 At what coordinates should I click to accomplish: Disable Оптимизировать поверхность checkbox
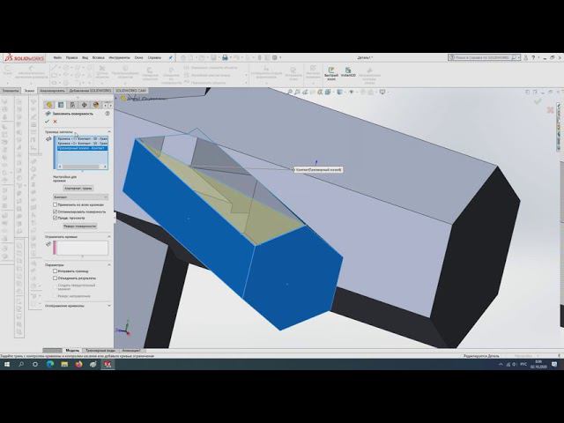point(55,211)
